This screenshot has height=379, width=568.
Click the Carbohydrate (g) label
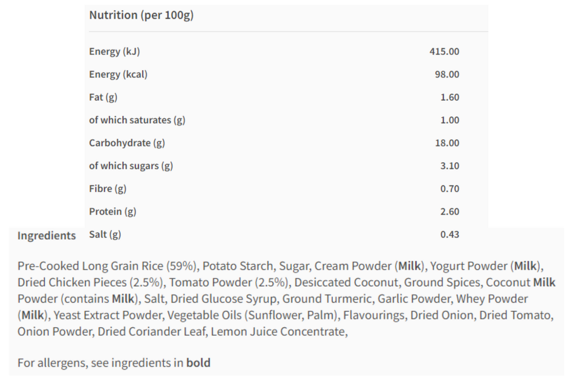pos(127,143)
